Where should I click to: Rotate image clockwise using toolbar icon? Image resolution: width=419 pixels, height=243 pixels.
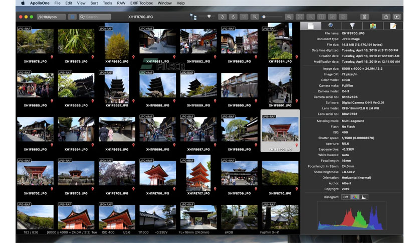coord(233,17)
